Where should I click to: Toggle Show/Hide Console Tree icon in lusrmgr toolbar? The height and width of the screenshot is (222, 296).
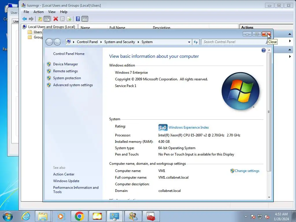point(47,19)
